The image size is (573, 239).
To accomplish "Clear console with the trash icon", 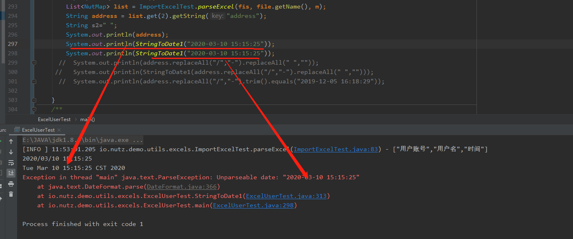I will pyautogui.click(x=11, y=194).
